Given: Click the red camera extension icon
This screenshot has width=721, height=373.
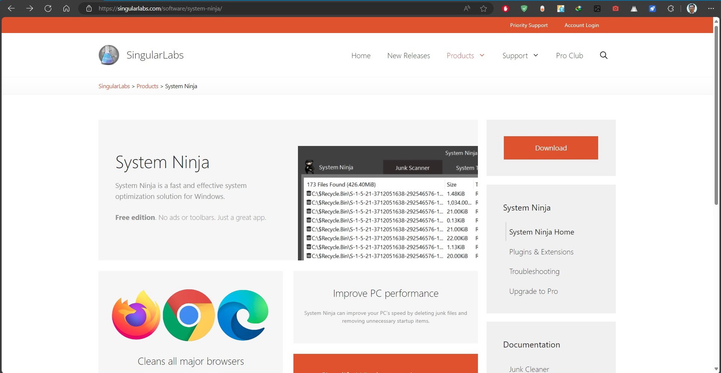Looking at the screenshot, I should point(615,8).
